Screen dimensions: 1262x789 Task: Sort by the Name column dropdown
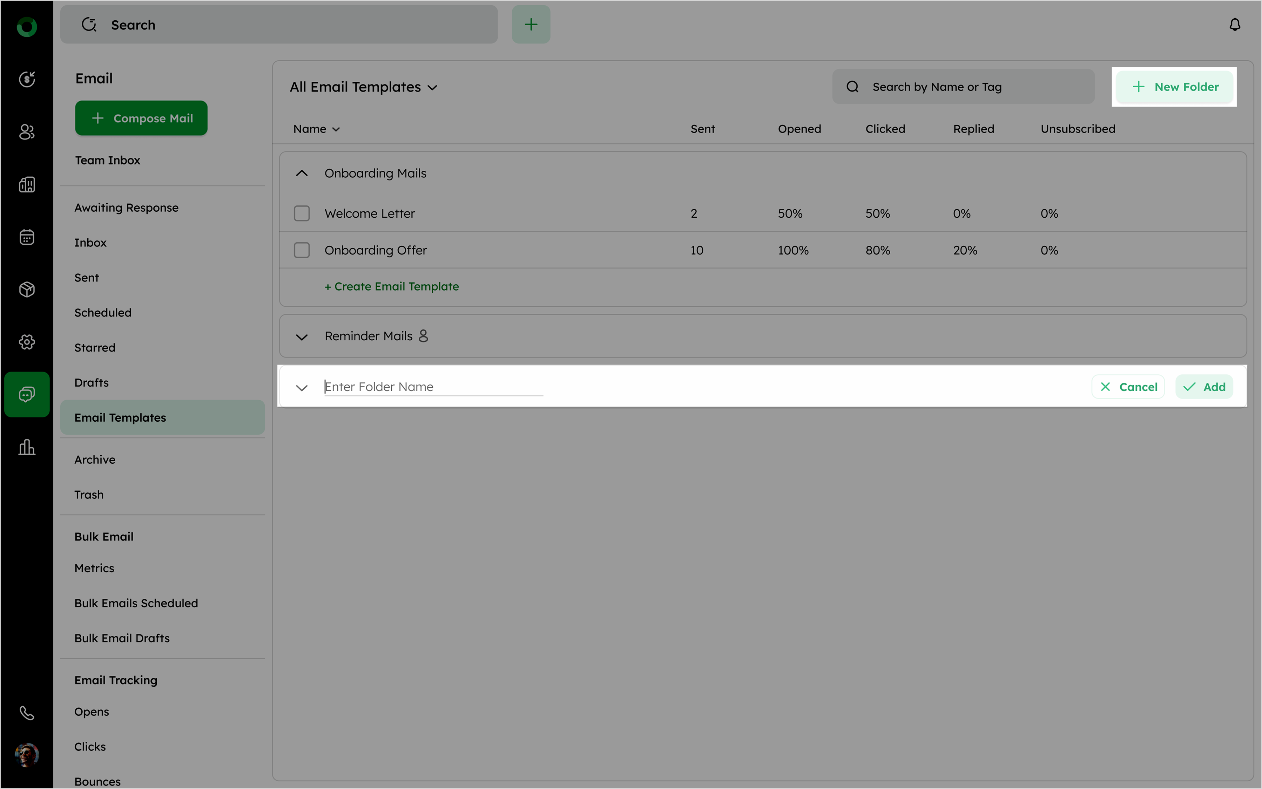[x=316, y=129]
